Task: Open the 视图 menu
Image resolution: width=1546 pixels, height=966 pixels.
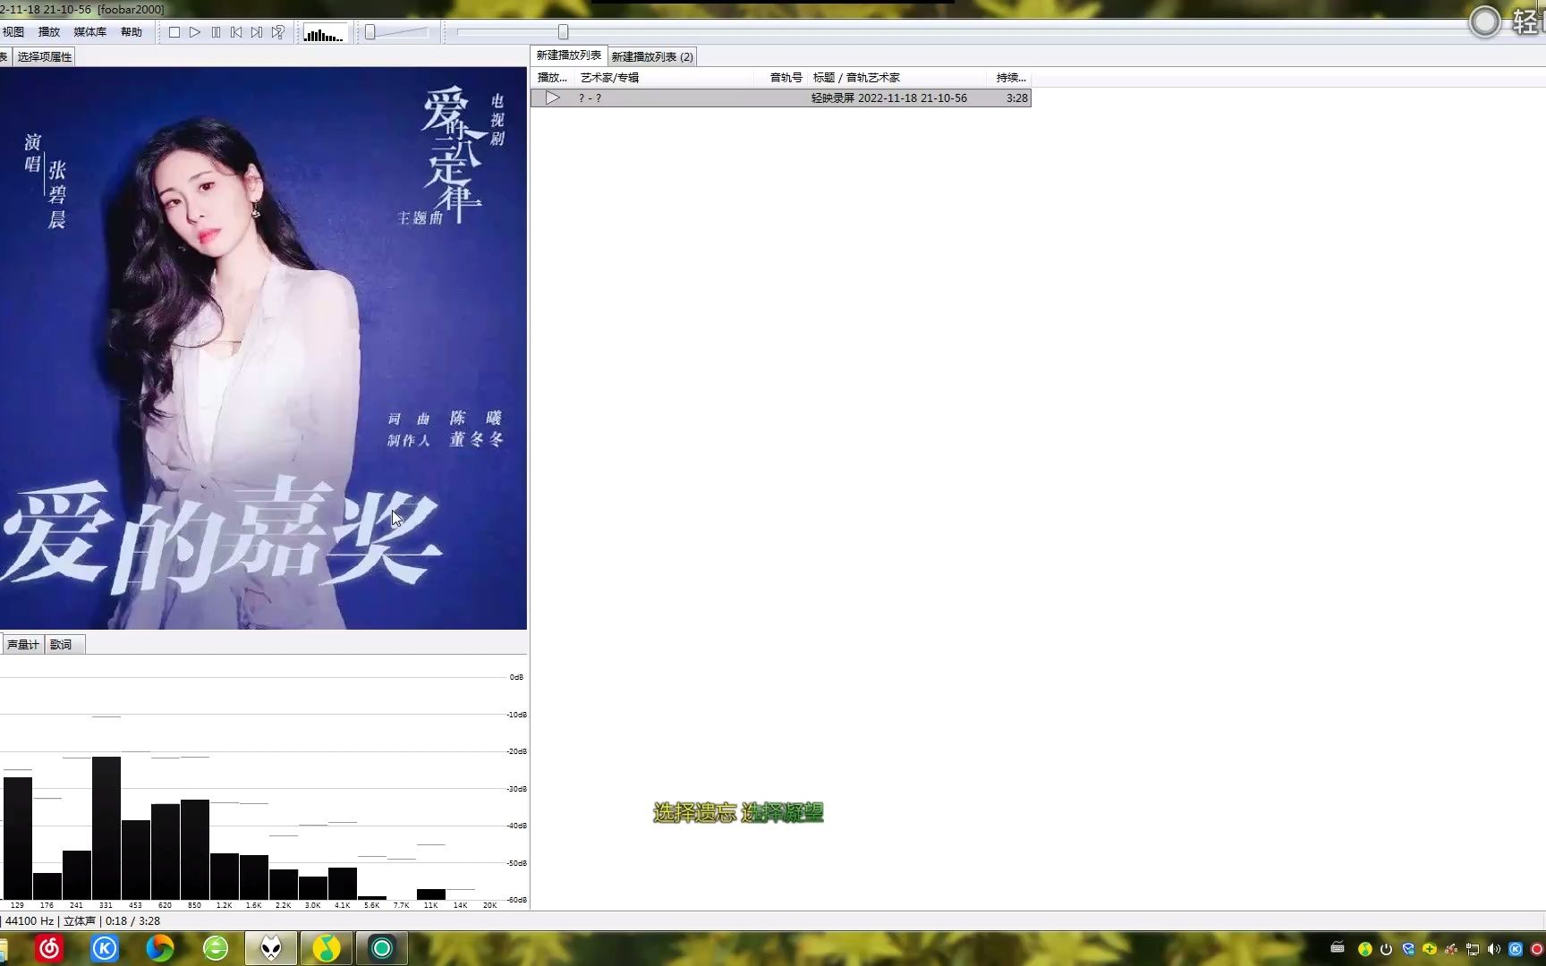Action: point(13,32)
